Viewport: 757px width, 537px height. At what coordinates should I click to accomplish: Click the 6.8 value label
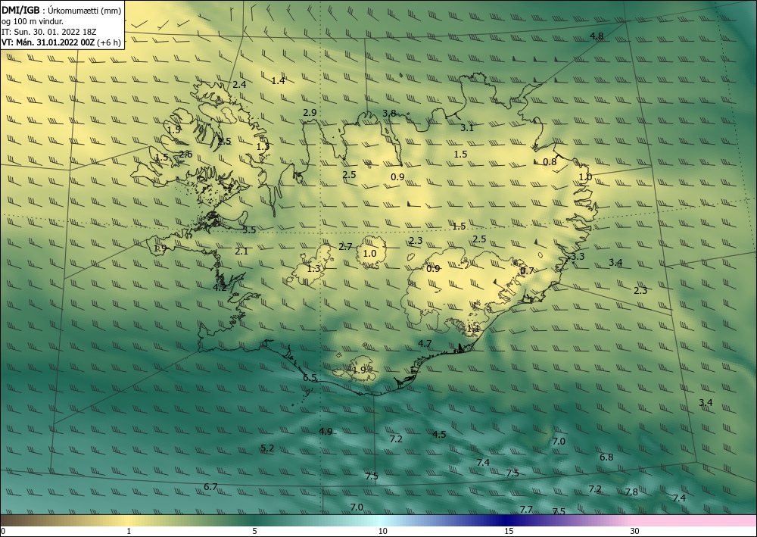(x=606, y=457)
